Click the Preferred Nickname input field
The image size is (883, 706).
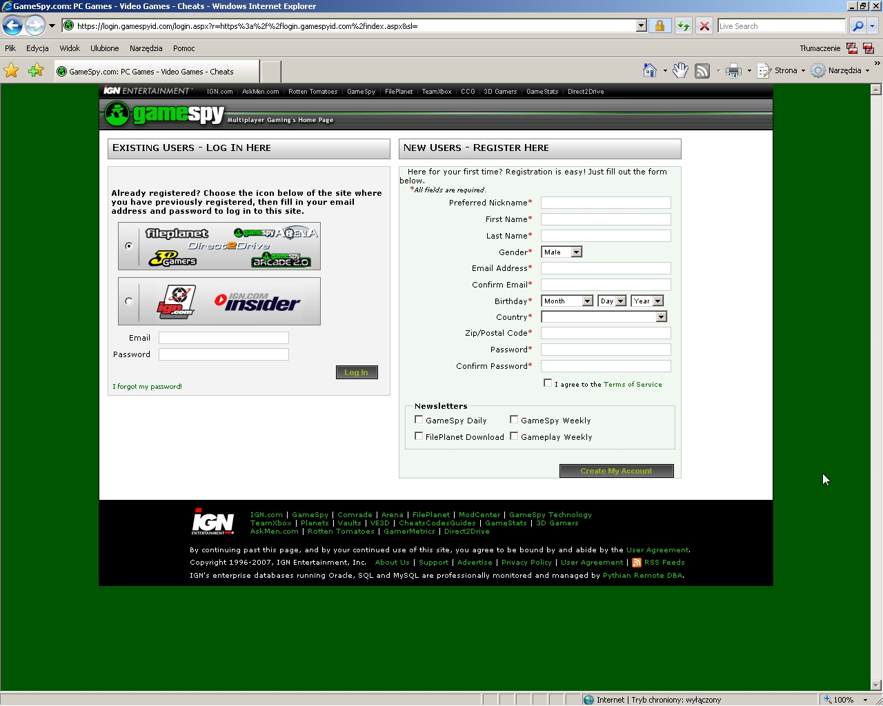(606, 203)
